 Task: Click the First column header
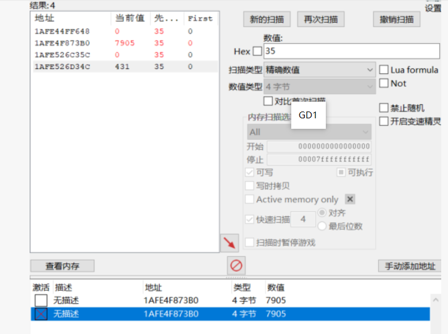tap(201, 18)
